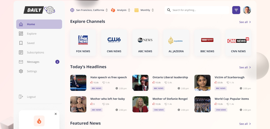
Task: Open the purple filter button
Action: pos(236,10)
